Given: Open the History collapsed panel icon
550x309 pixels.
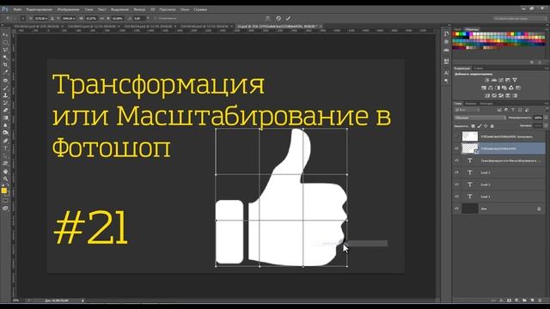Looking at the screenshot, I should click(446, 33).
